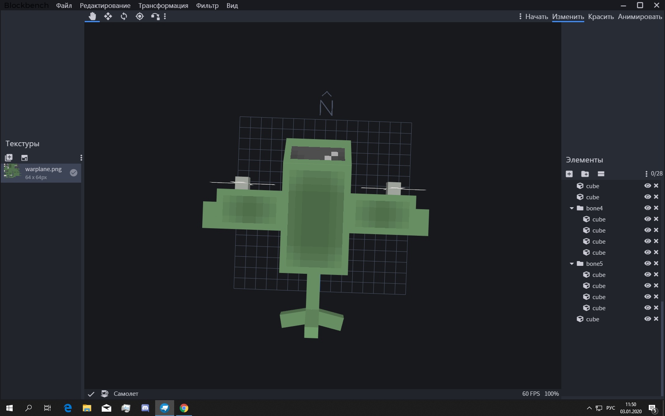Click the 100% zoom indicator
Image resolution: width=665 pixels, height=416 pixels.
coord(552,394)
